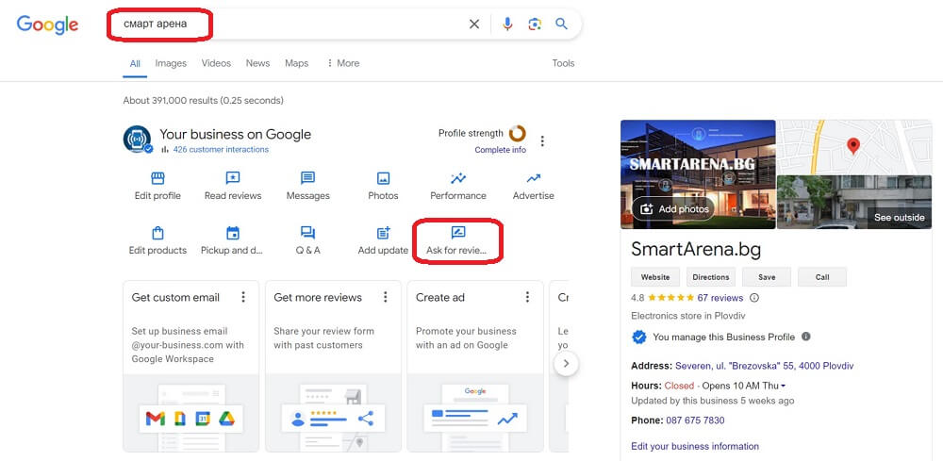Open the map thumbnail with red pin
This screenshot has width=943, height=461.
[854, 147]
